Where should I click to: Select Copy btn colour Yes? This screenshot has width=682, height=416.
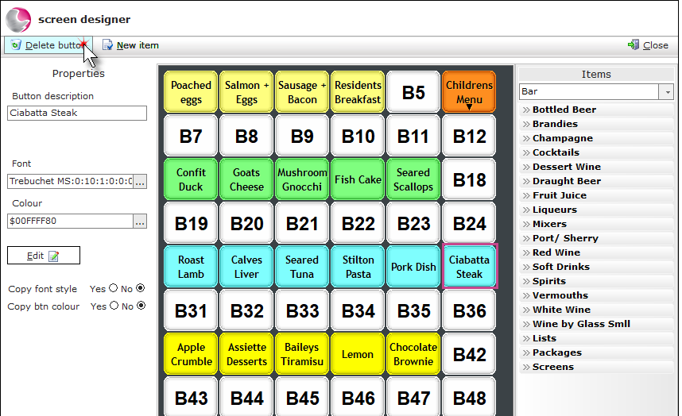pyautogui.click(x=114, y=306)
